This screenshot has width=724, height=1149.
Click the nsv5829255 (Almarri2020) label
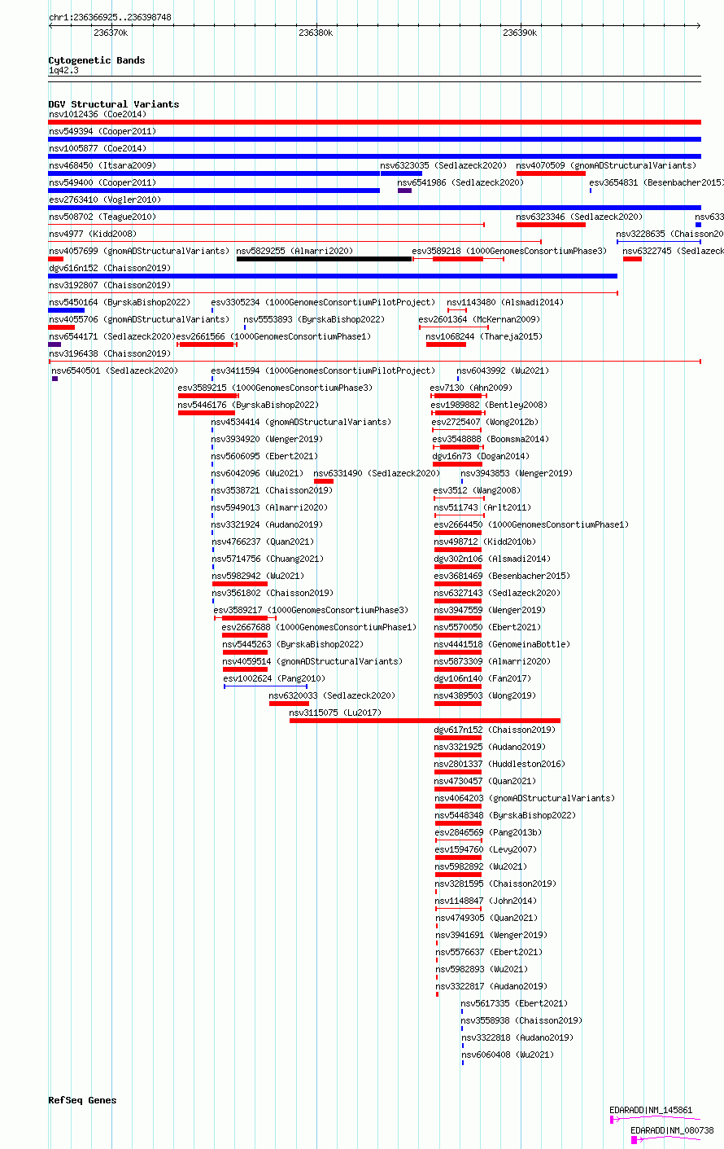click(294, 251)
